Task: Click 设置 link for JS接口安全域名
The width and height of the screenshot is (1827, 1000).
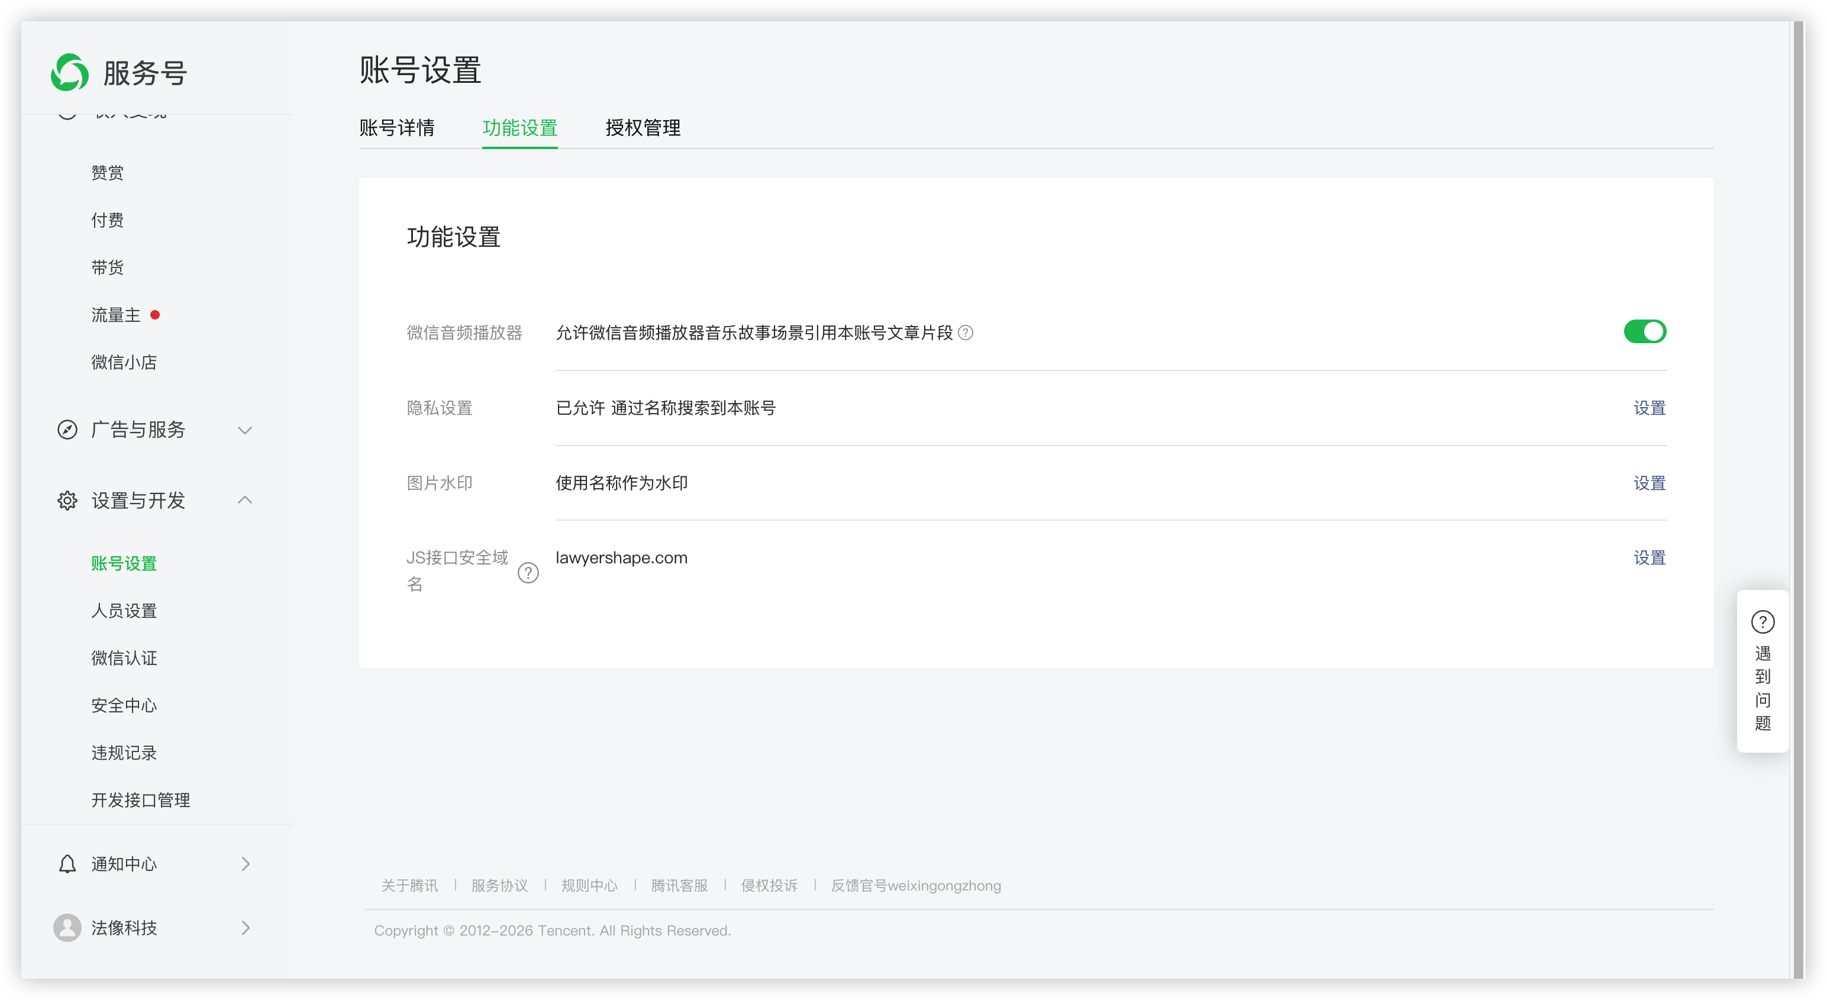Action: [1649, 558]
